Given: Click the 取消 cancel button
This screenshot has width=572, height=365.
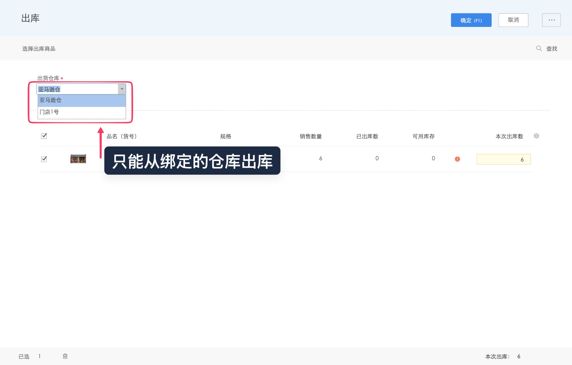Looking at the screenshot, I should coord(513,20).
